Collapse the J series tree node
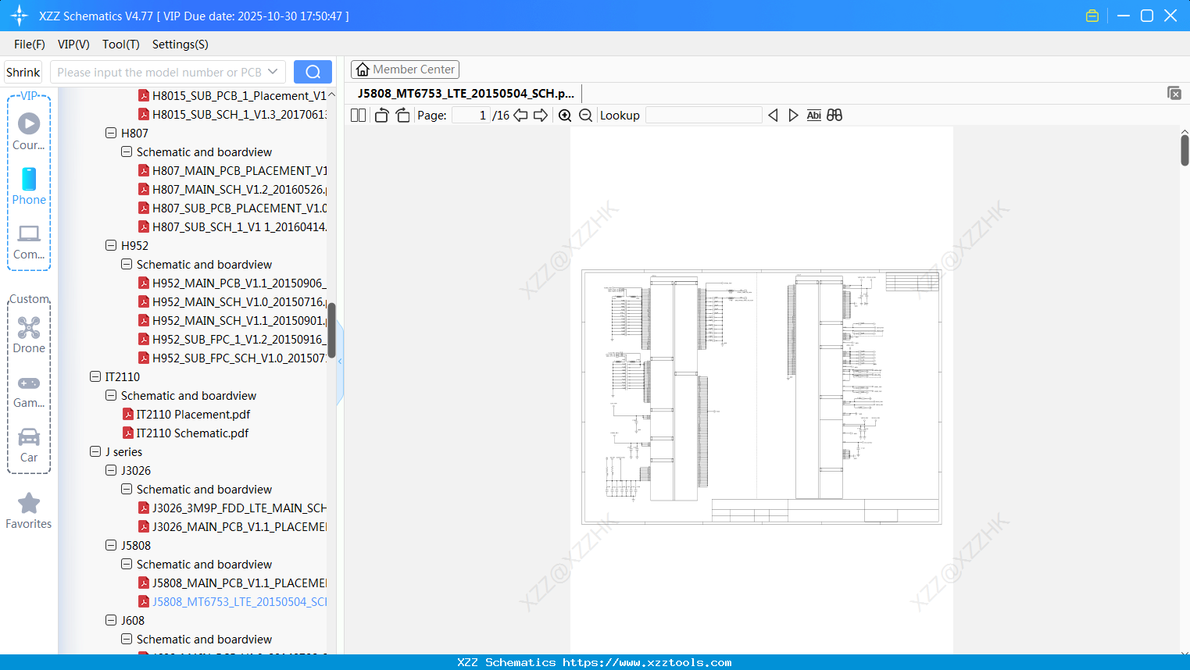The image size is (1190, 670). [x=95, y=451]
